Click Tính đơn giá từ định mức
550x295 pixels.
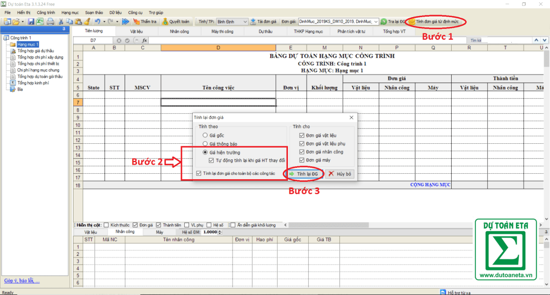tap(434, 21)
